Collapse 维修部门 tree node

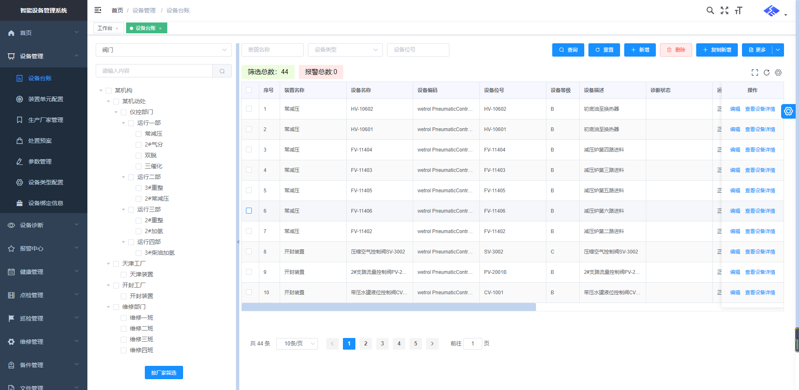pos(109,307)
